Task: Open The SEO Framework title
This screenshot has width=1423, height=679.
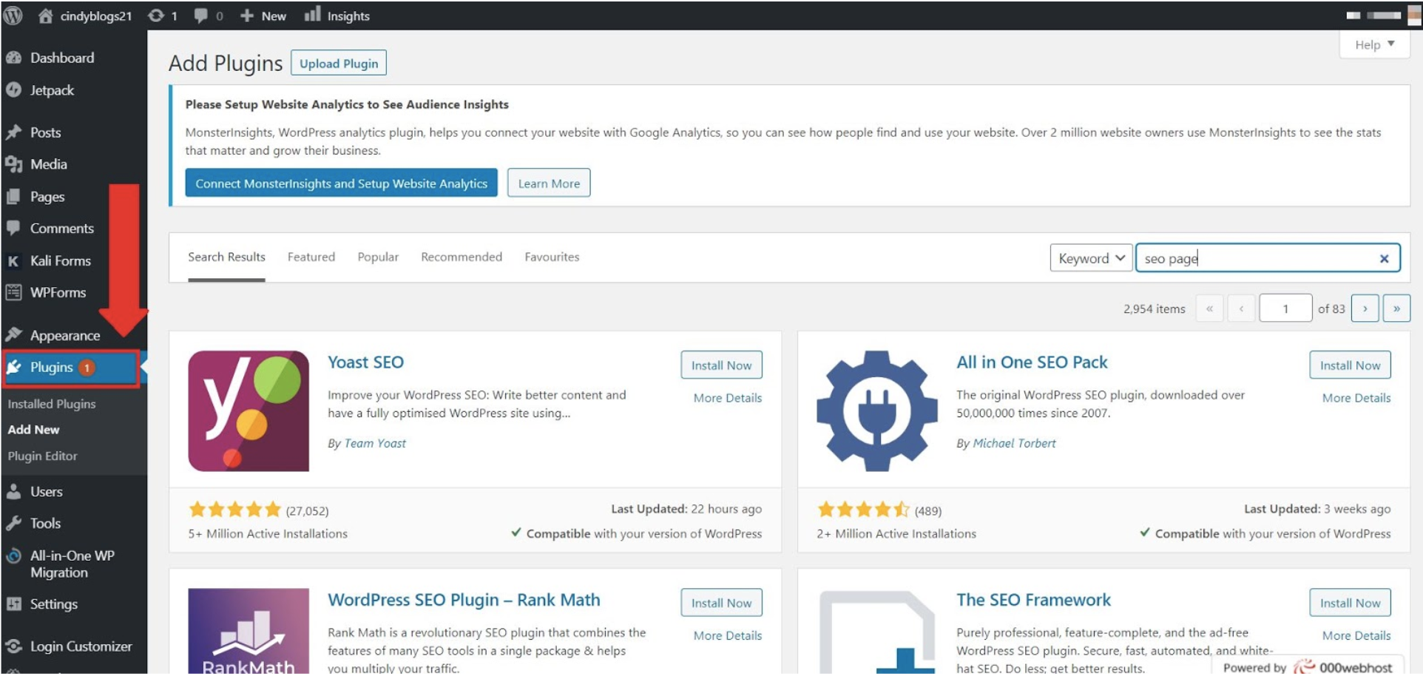Action: pos(1033,600)
